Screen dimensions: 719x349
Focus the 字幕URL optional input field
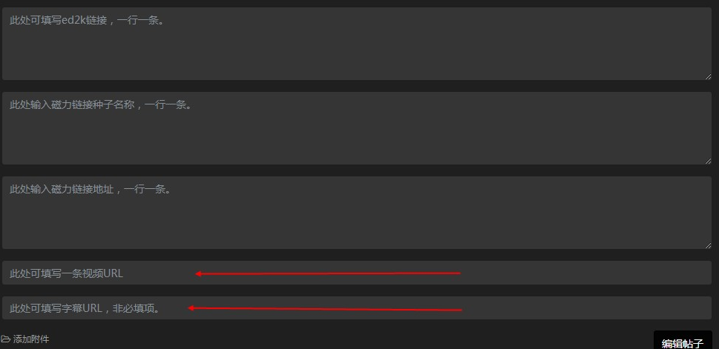click(356, 308)
